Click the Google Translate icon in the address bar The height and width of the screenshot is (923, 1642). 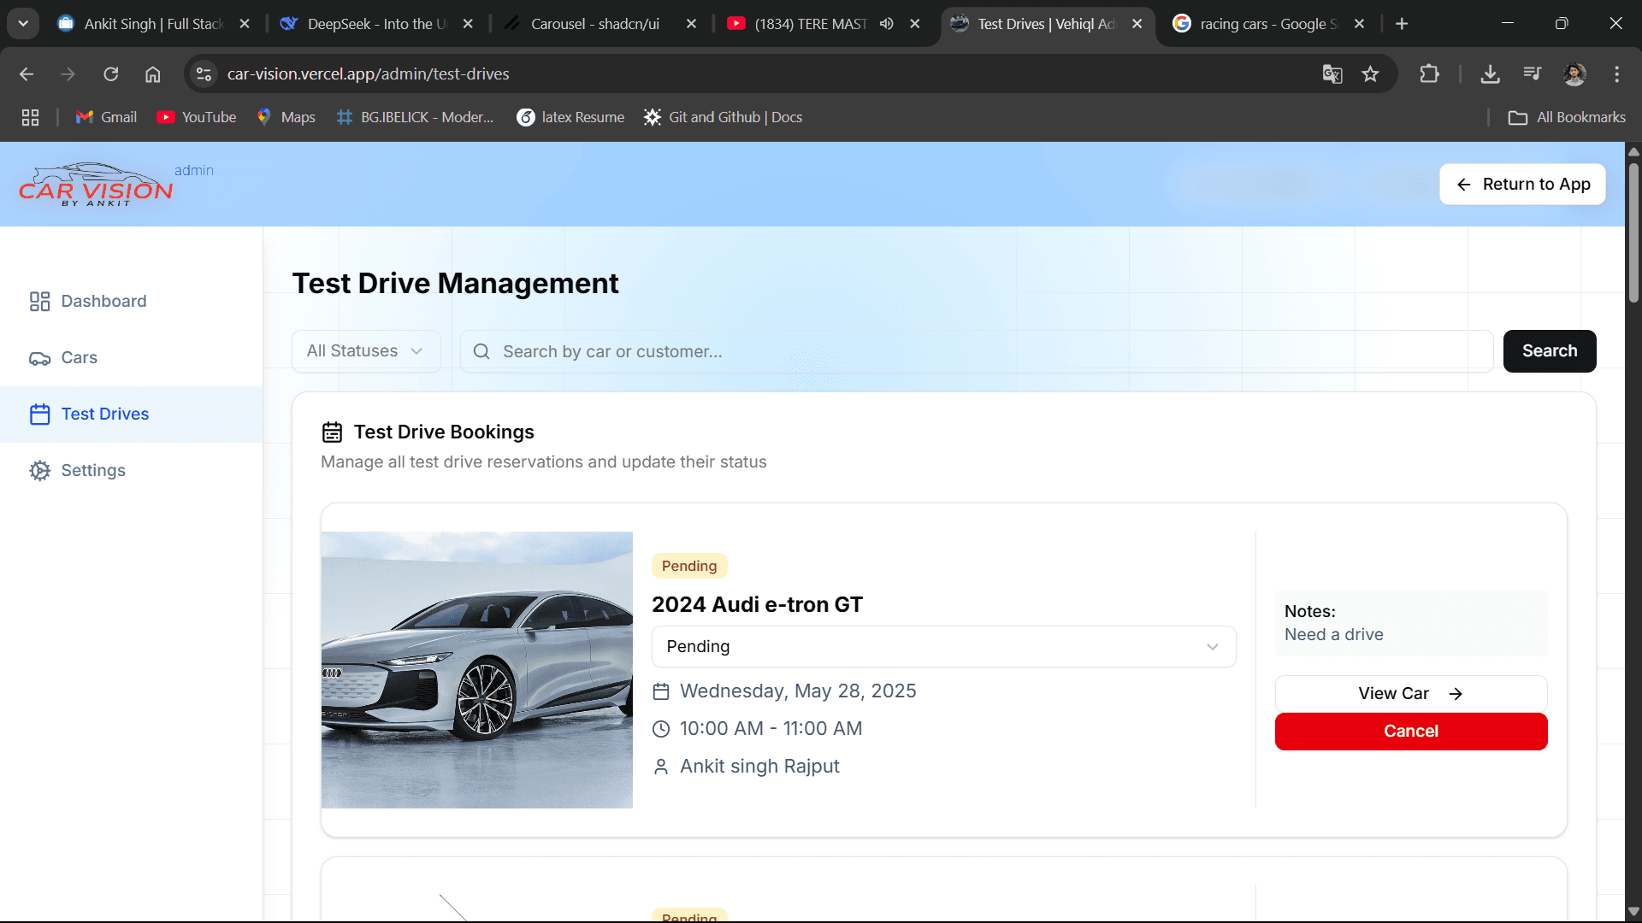(1332, 74)
